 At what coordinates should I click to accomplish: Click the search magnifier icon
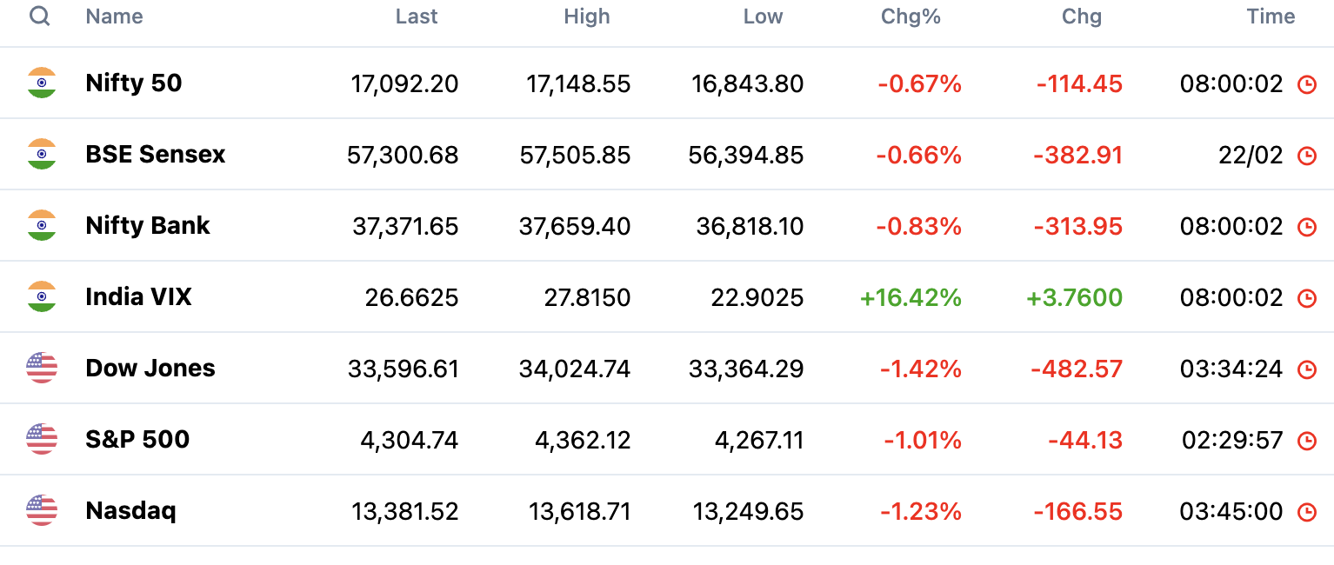[40, 17]
